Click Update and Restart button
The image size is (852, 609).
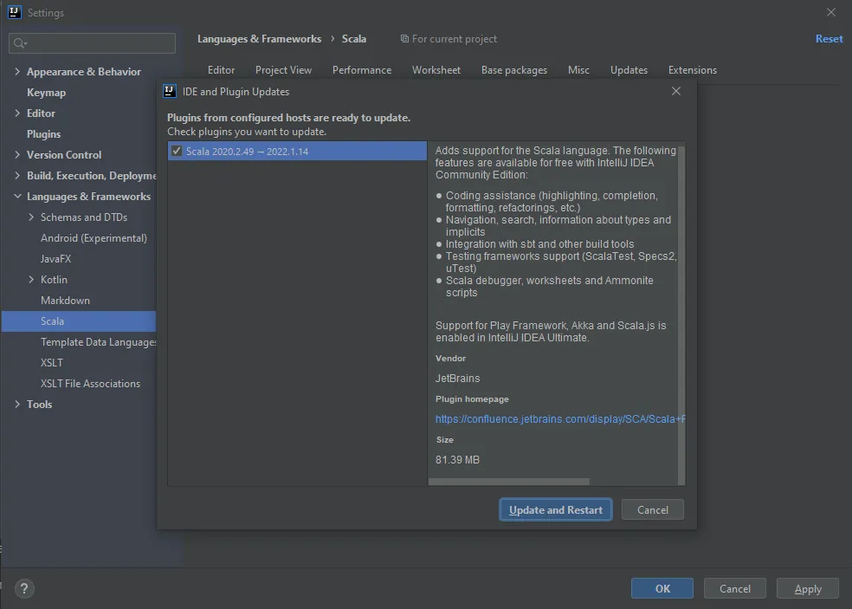click(556, 509)
